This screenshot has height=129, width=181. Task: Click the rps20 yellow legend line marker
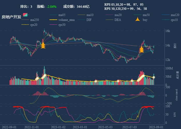coord(25,25)
